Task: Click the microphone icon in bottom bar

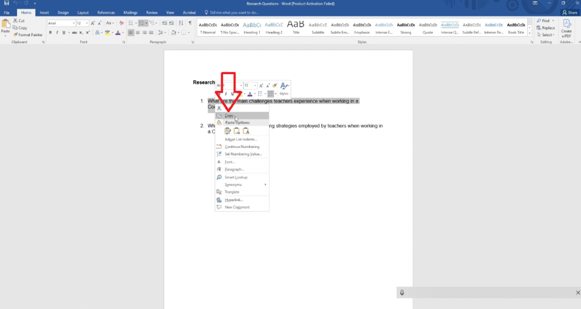Action: click(402, 293)
